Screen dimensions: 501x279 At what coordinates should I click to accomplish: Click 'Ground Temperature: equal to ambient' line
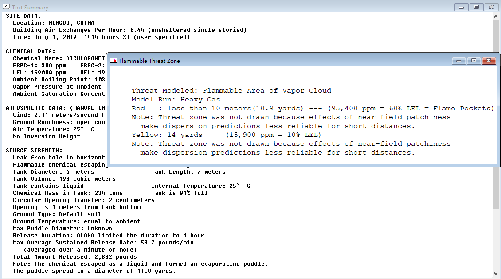[77, 221]
